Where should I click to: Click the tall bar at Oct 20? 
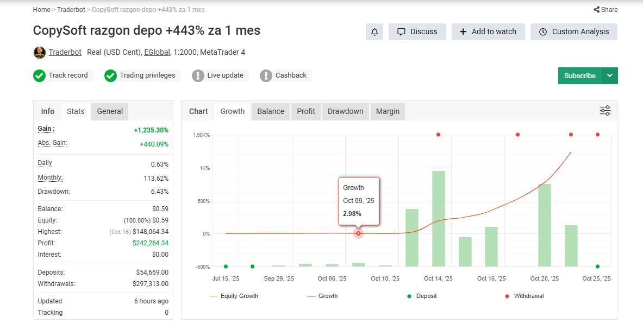pos(545,225)
